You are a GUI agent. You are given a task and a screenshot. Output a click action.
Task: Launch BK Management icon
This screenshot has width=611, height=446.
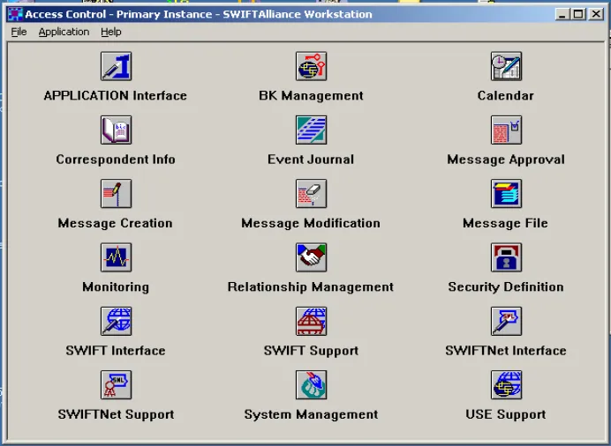tap(311, 66)
